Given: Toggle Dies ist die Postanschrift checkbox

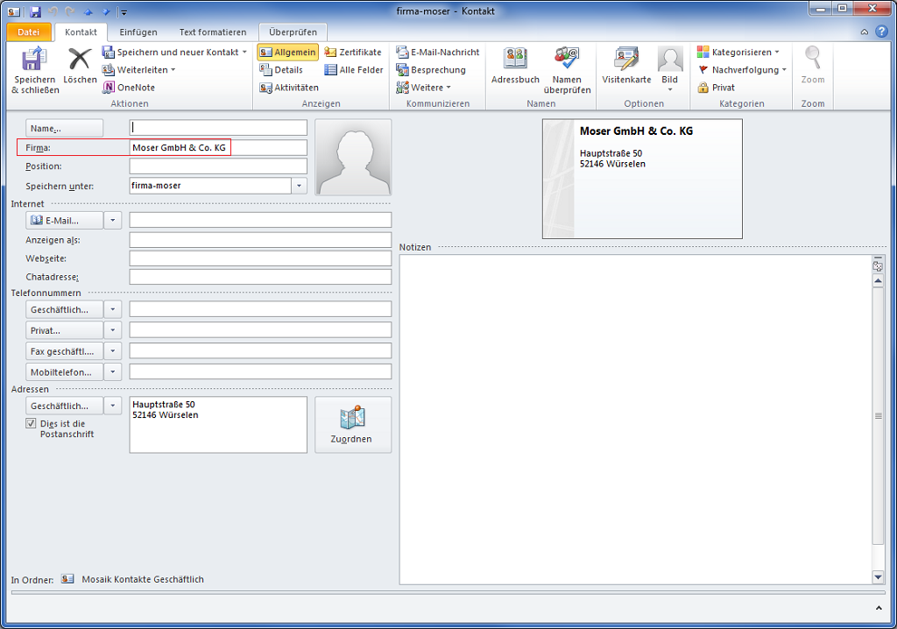Looking at the screenshot, I should click(x=31, y=423).
